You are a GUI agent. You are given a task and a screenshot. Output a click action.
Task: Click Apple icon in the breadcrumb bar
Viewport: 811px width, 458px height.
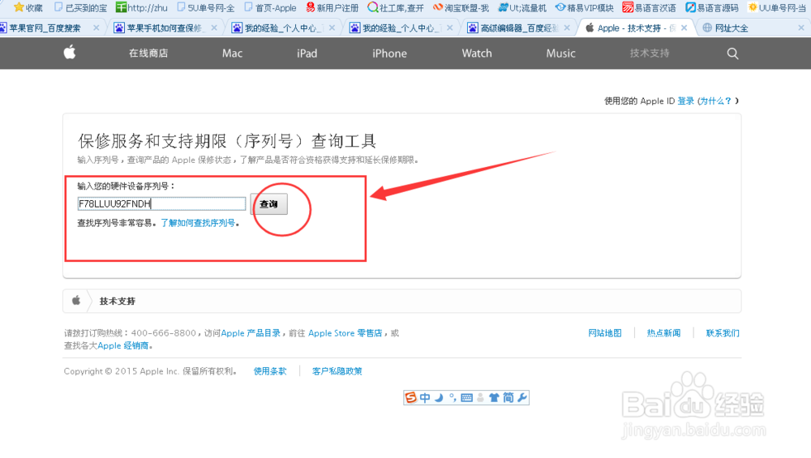point(76,301)
